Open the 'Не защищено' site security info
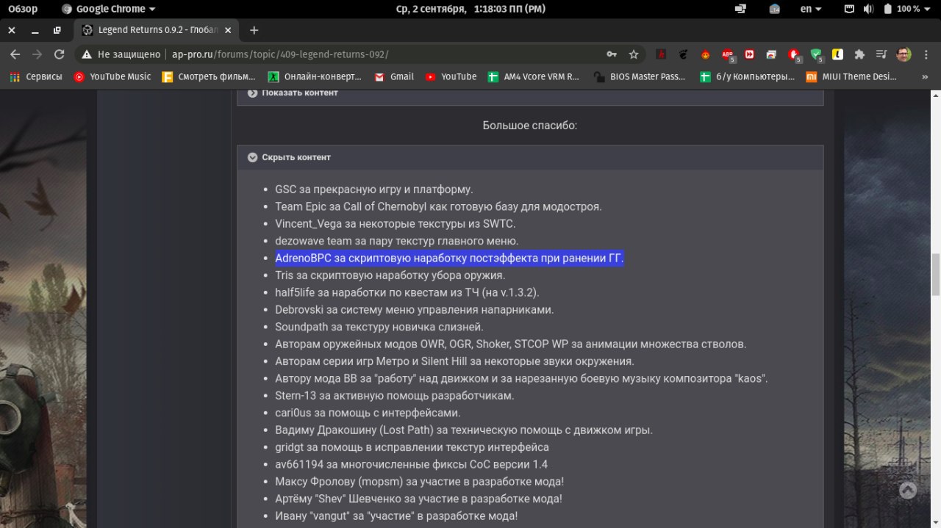 [x=121, y=54]
